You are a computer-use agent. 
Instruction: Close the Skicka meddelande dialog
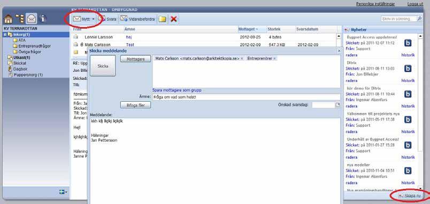click(x=339, y=51)
